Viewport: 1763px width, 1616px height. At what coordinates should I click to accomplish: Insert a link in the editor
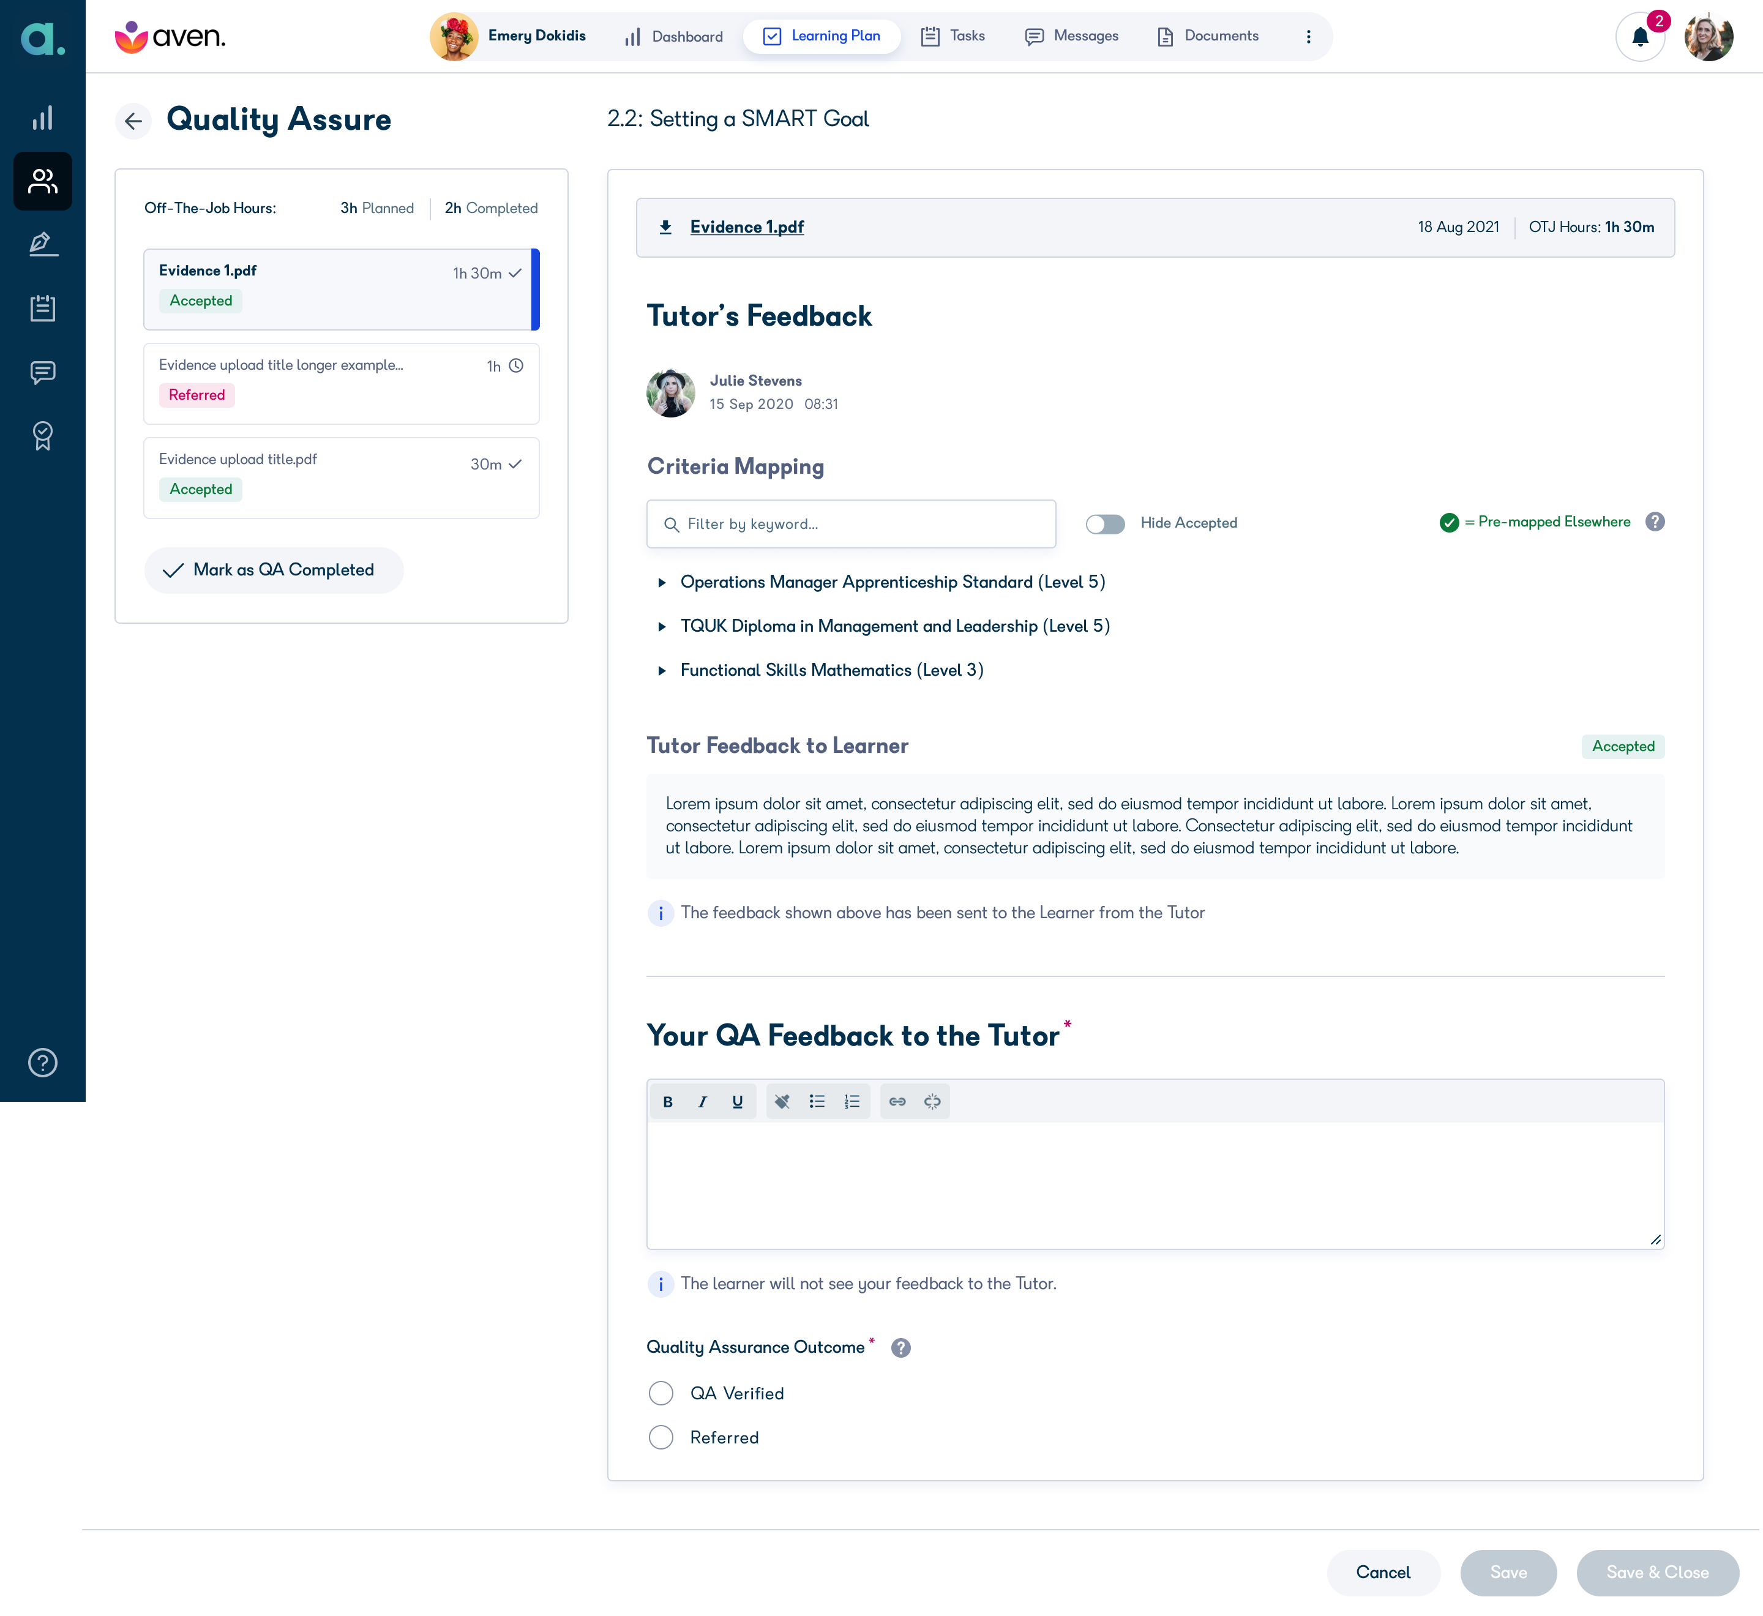[x=897, y=1102]
